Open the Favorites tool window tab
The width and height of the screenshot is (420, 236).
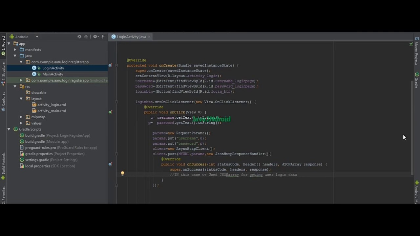click(3, 195)
